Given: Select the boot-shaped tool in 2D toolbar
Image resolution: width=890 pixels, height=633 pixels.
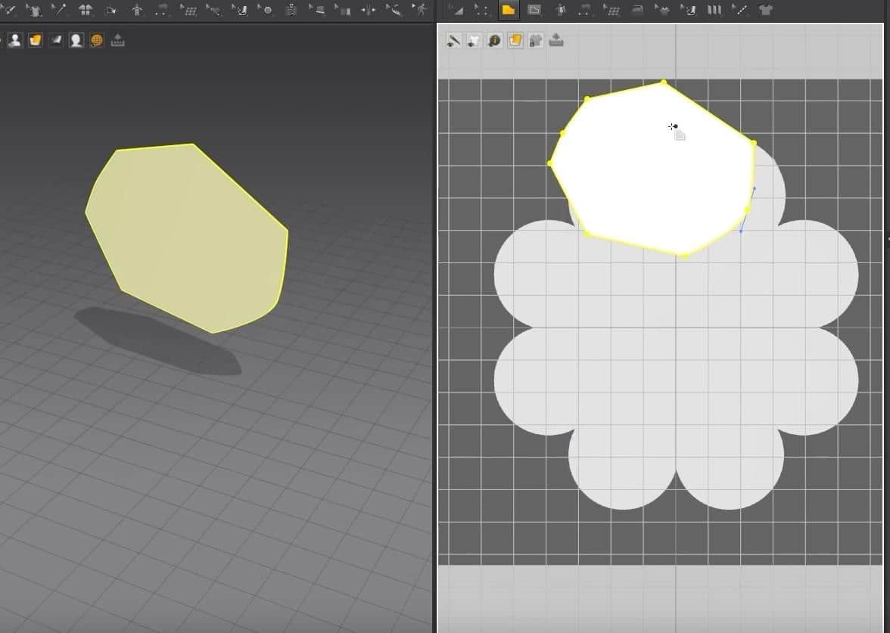Looking at the screenshot, I should tap(688, 10).
